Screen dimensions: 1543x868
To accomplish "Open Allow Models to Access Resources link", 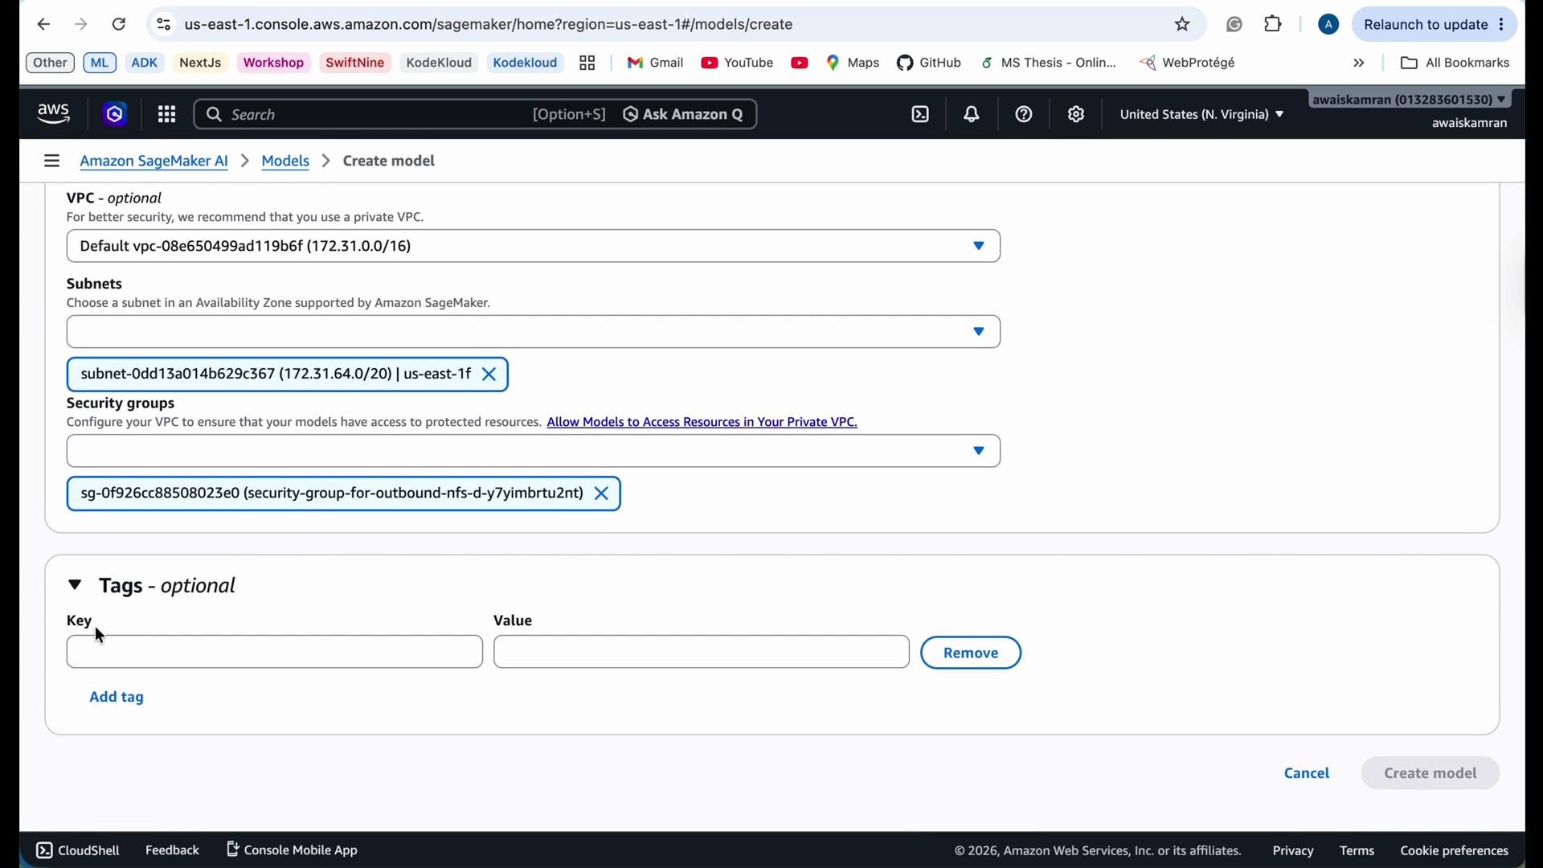I will 702,423.
